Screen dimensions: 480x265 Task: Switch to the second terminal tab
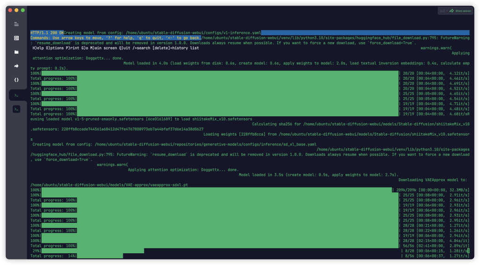16,109
